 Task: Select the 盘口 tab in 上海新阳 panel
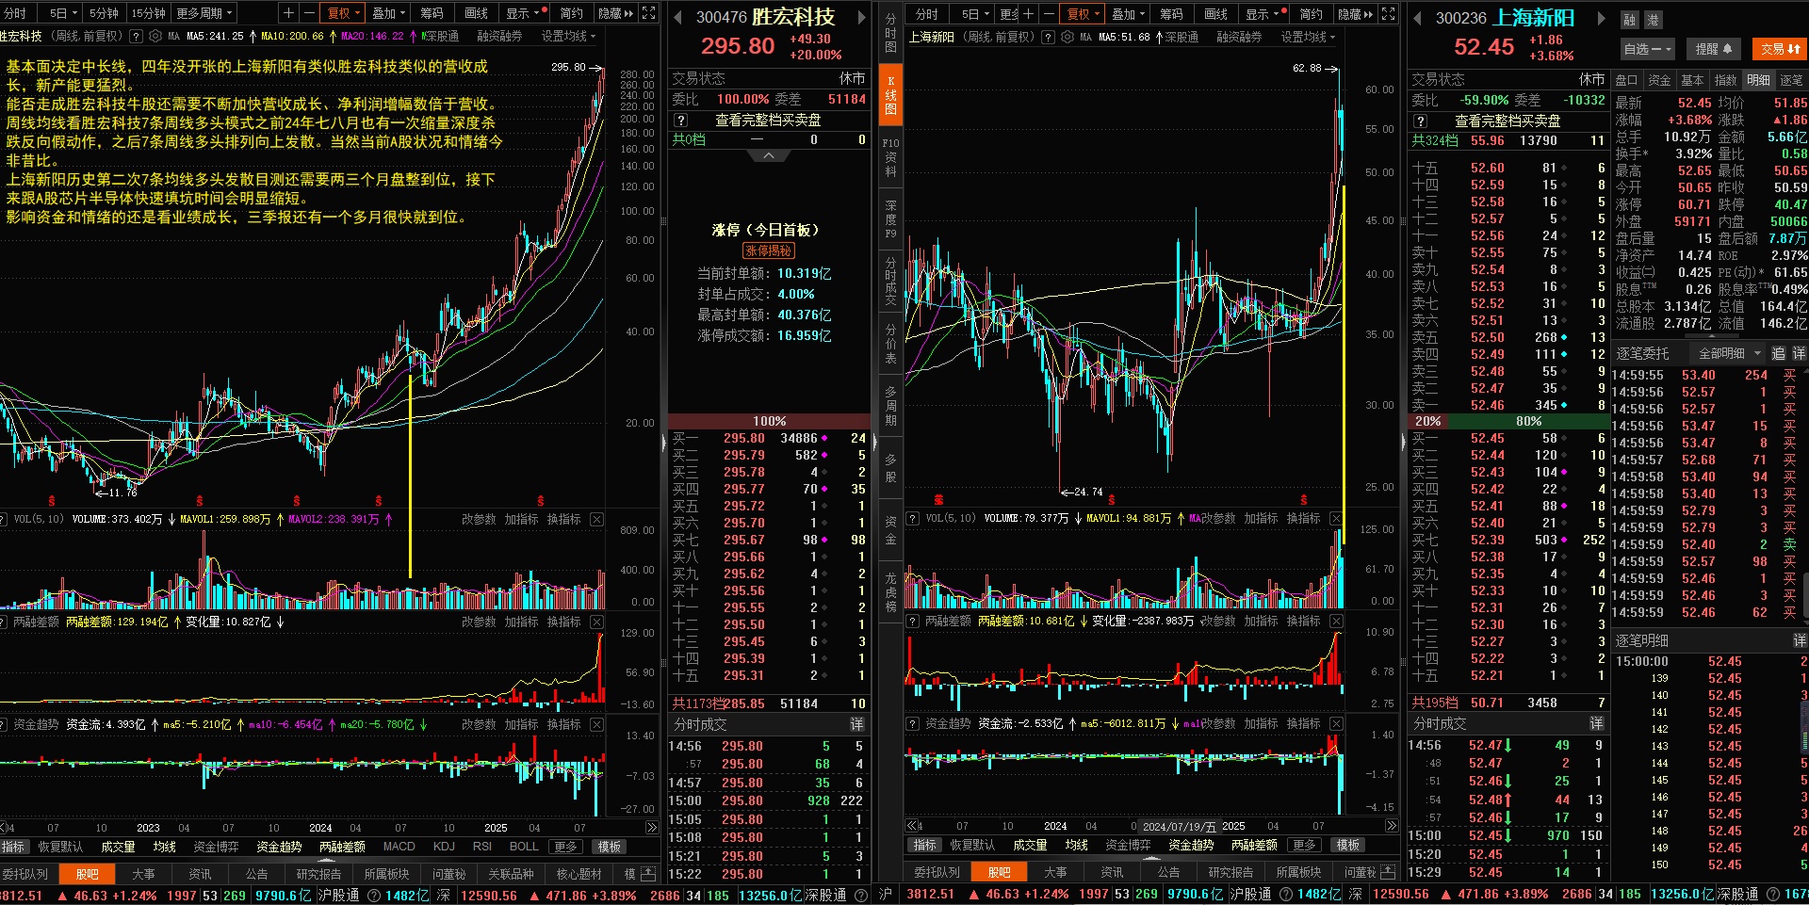[x=1626, y=80]
